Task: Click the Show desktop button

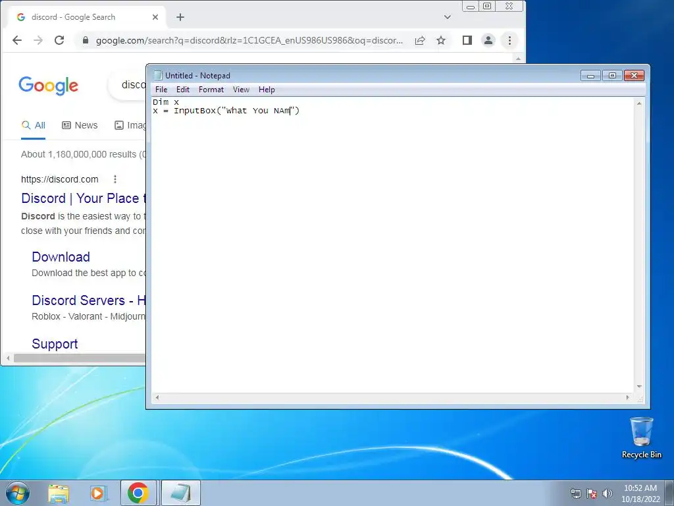Action: click(669, 493)
